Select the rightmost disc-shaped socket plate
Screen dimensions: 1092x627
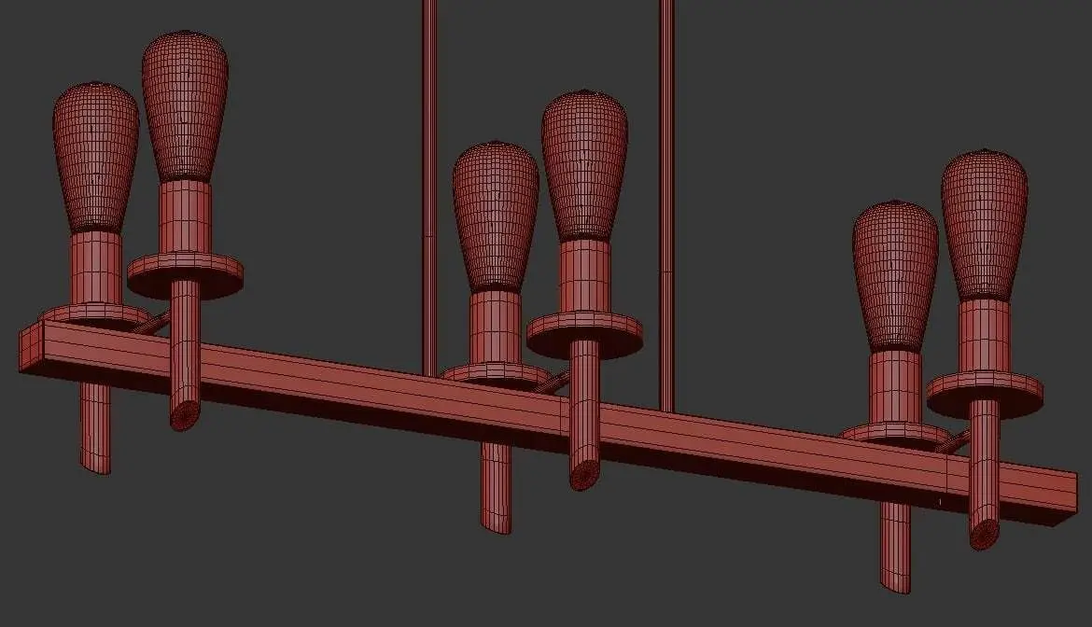click(984, 394)
